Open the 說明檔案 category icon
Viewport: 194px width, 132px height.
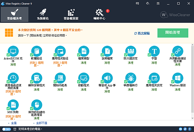click(107, 51)
